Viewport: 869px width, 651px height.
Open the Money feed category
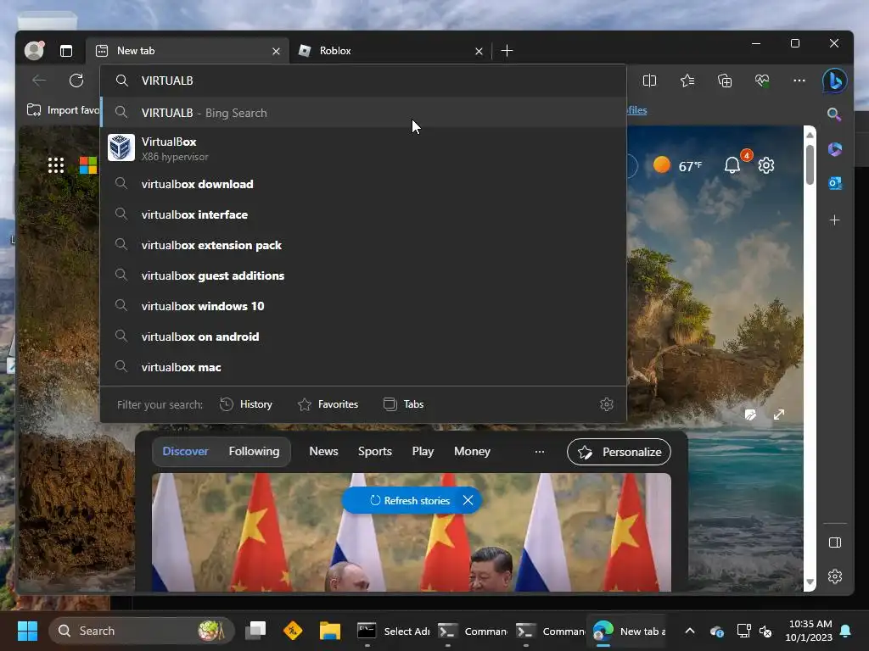472,451
